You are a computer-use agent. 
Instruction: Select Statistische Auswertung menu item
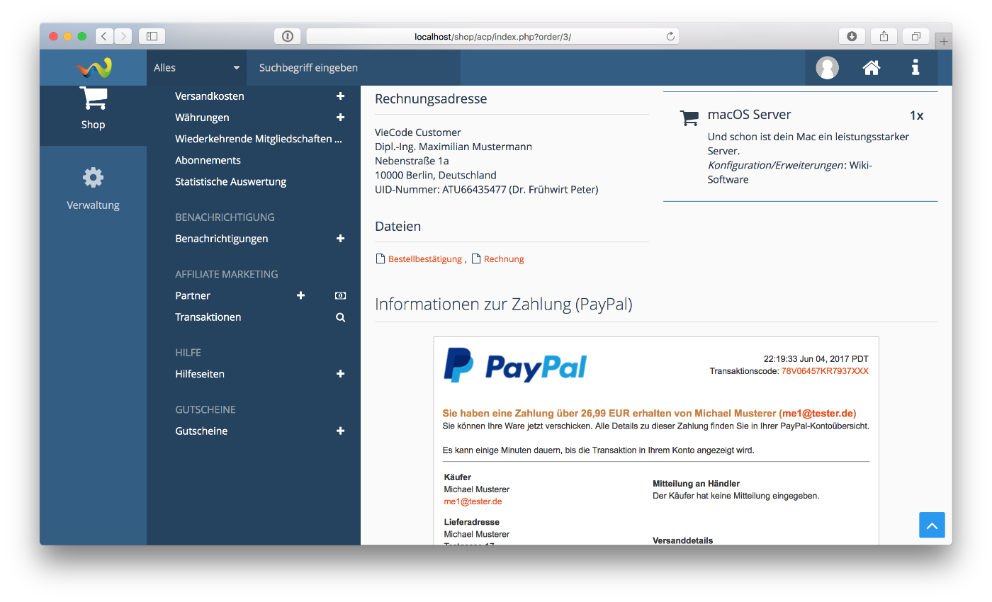coord(230,181)
